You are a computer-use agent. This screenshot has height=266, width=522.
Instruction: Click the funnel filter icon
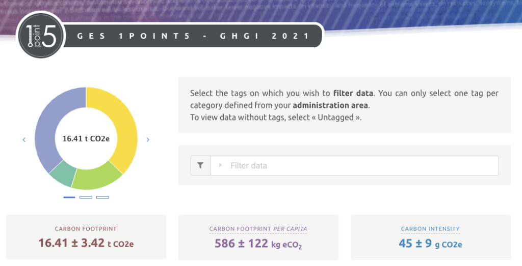[x=200, y=165]
